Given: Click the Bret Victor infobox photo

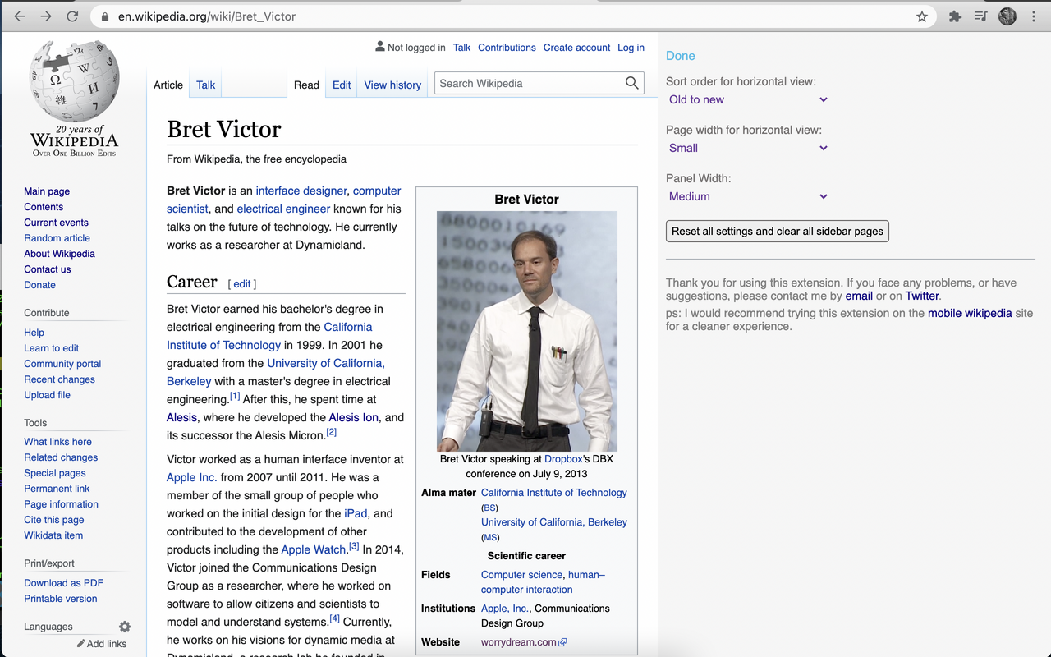Looking at the screenshot, I should click(x=527, y=331).
